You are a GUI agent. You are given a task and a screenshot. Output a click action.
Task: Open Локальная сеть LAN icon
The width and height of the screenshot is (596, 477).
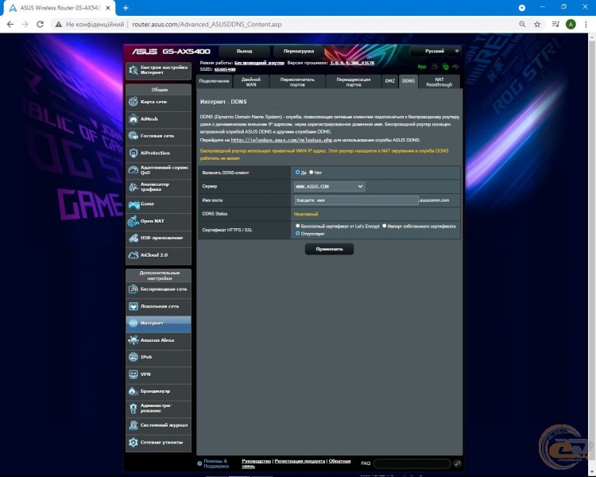pos(133,306)
